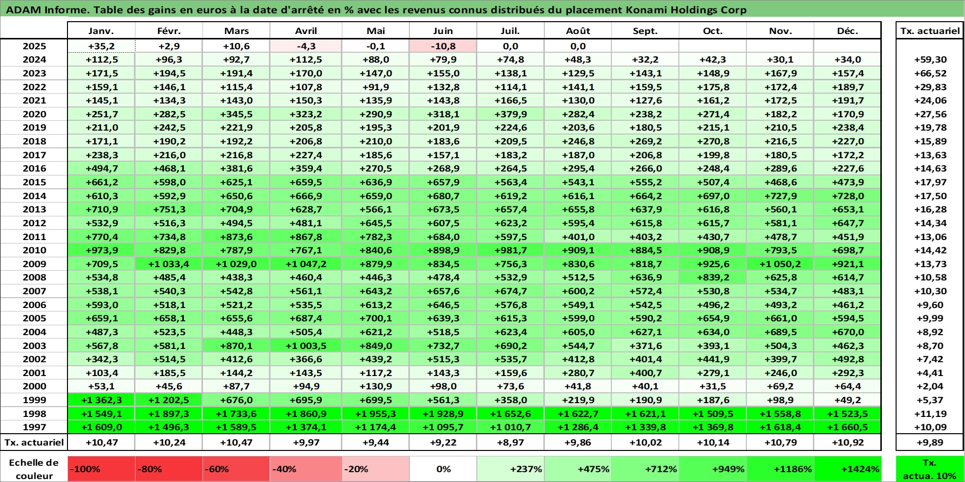The width and height of the screenshot is (965, 482).
Task: Select the +949% color swatch
Action: tap(713, 469)
